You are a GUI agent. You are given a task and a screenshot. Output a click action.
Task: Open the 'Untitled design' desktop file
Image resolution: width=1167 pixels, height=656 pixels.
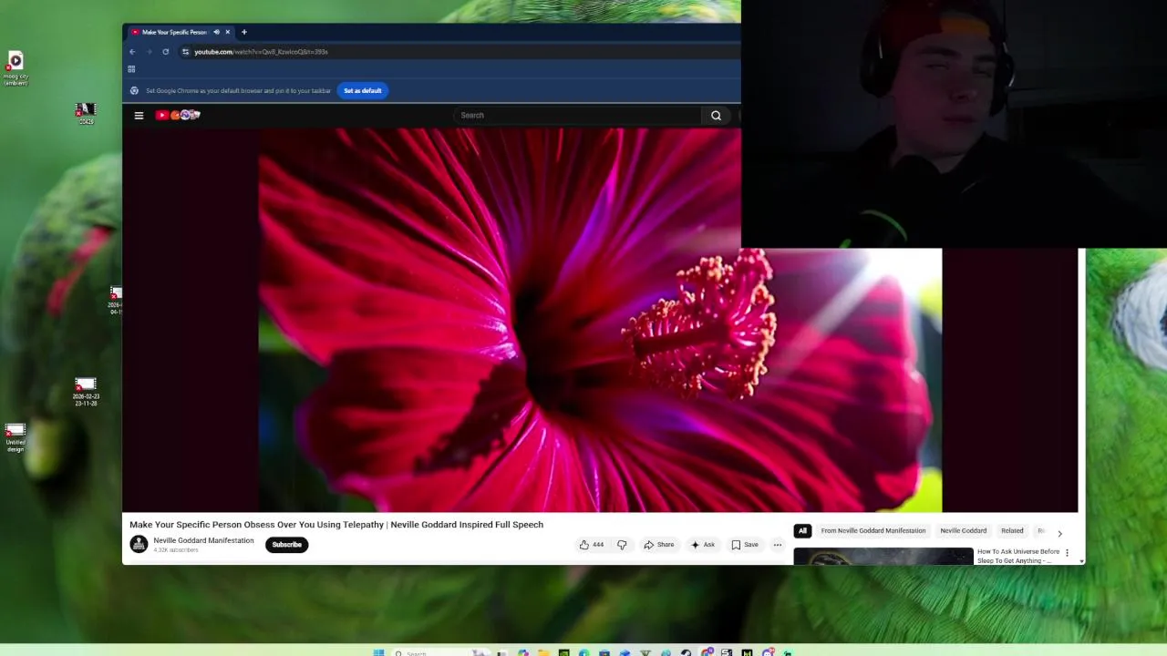click(15, 437)
